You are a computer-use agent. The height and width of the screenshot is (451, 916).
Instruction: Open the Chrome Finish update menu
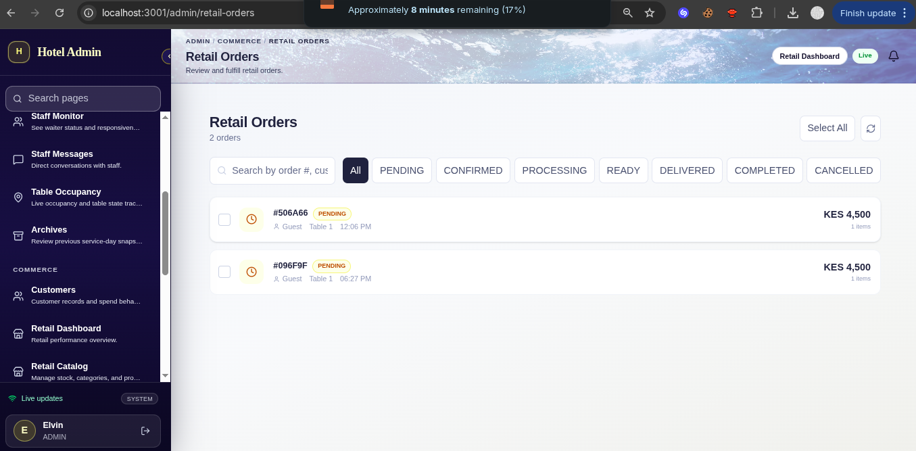(873, 13)
